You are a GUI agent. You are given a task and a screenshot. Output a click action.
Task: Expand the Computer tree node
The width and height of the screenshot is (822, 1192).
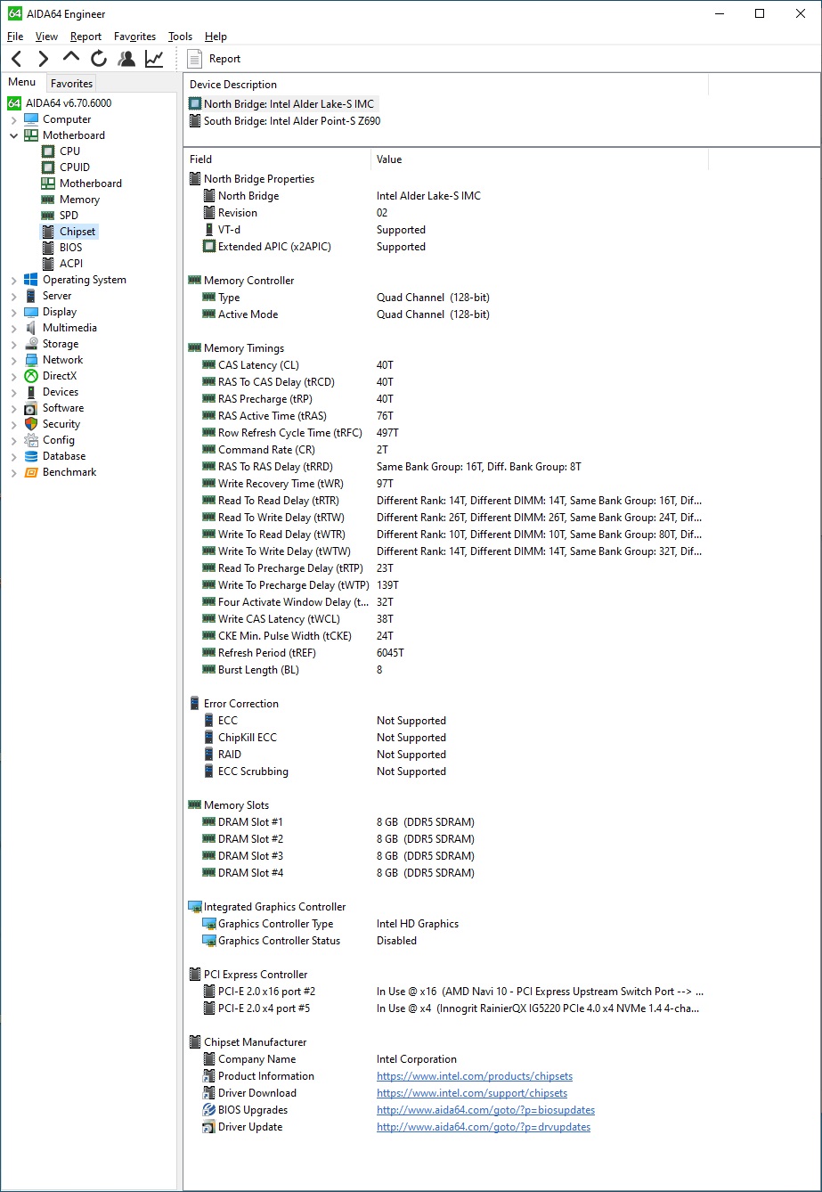[13, 119]
